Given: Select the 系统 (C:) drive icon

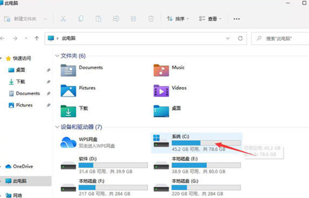Looking at the screenshot, I should [161, 141].
